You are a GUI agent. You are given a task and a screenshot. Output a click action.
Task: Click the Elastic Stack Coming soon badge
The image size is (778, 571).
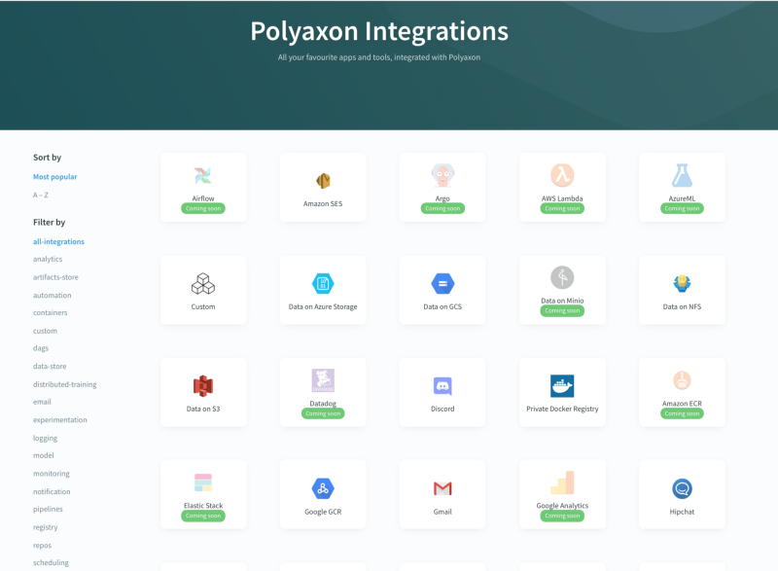(x=203, y=516)
